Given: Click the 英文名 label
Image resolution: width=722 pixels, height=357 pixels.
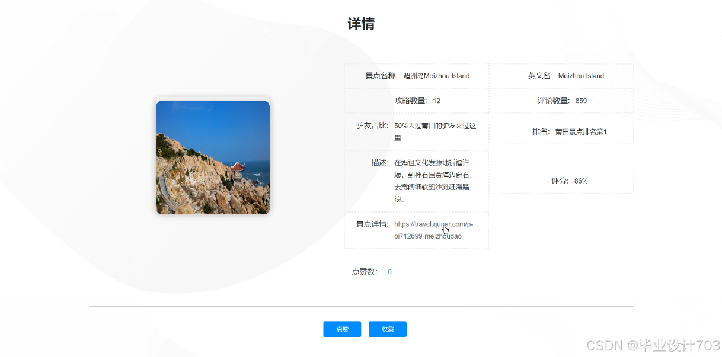Looking at the screenshot, I should (540, 76).
